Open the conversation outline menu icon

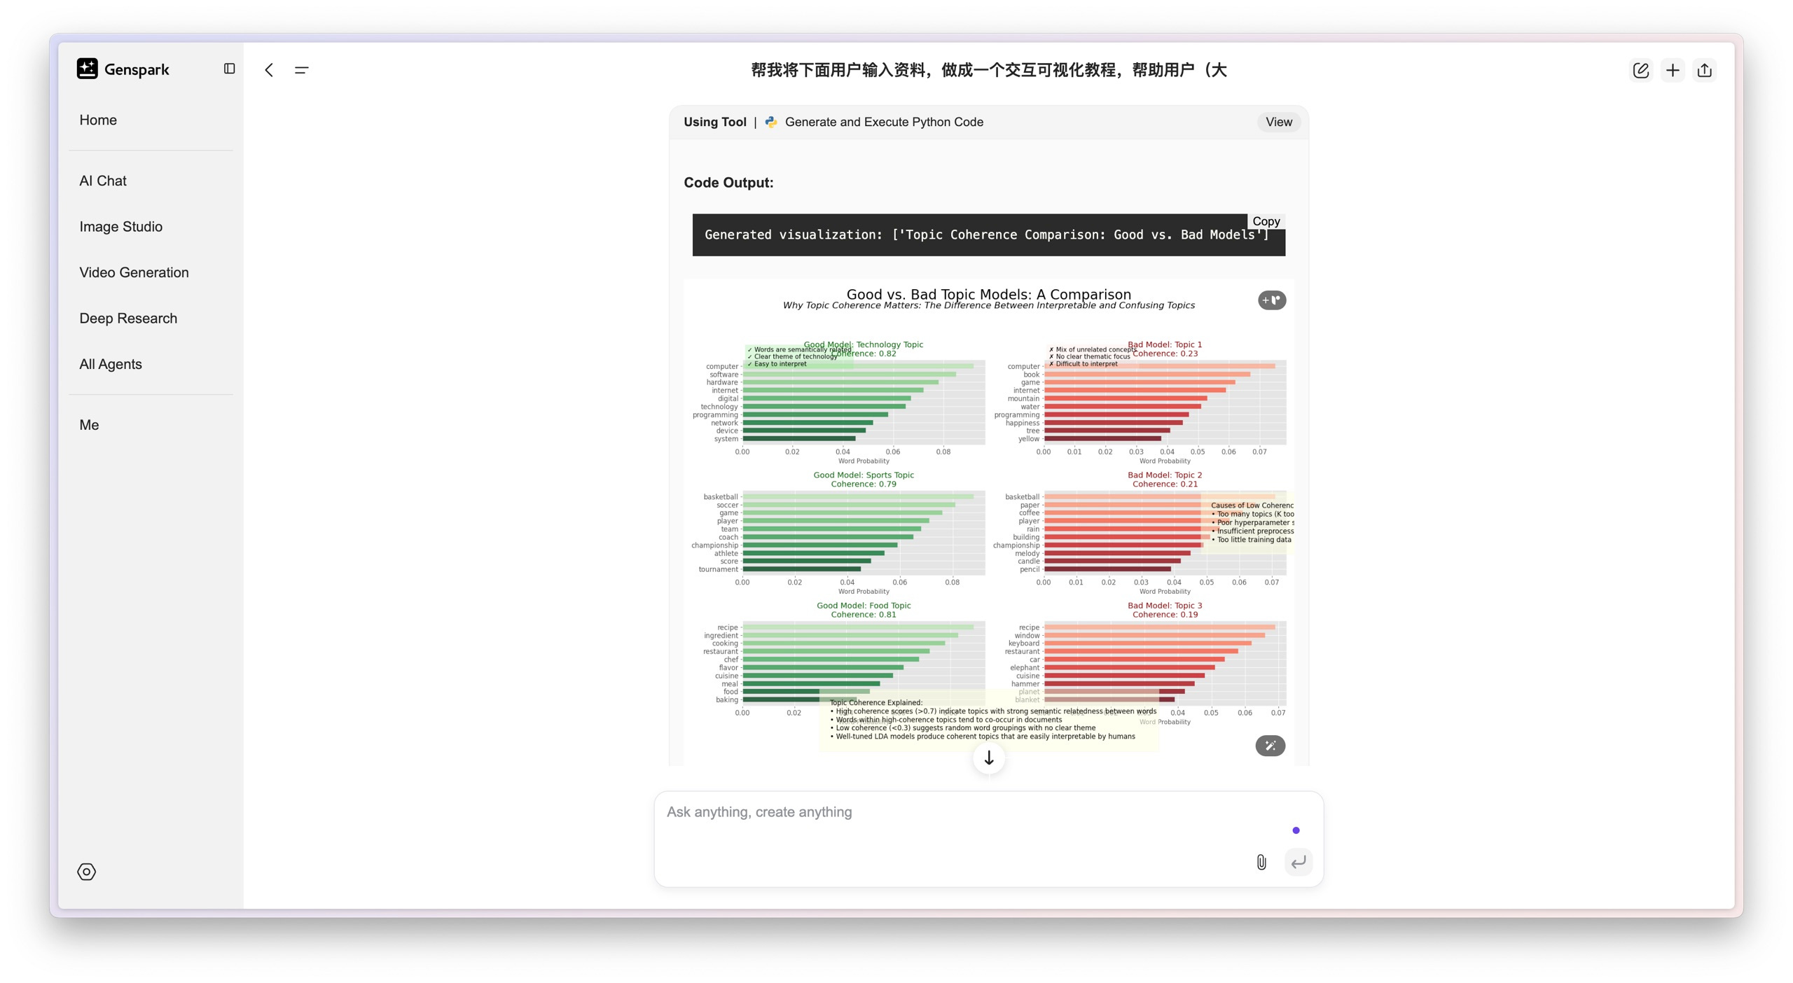pyautogui.click(x=301, y=70)
